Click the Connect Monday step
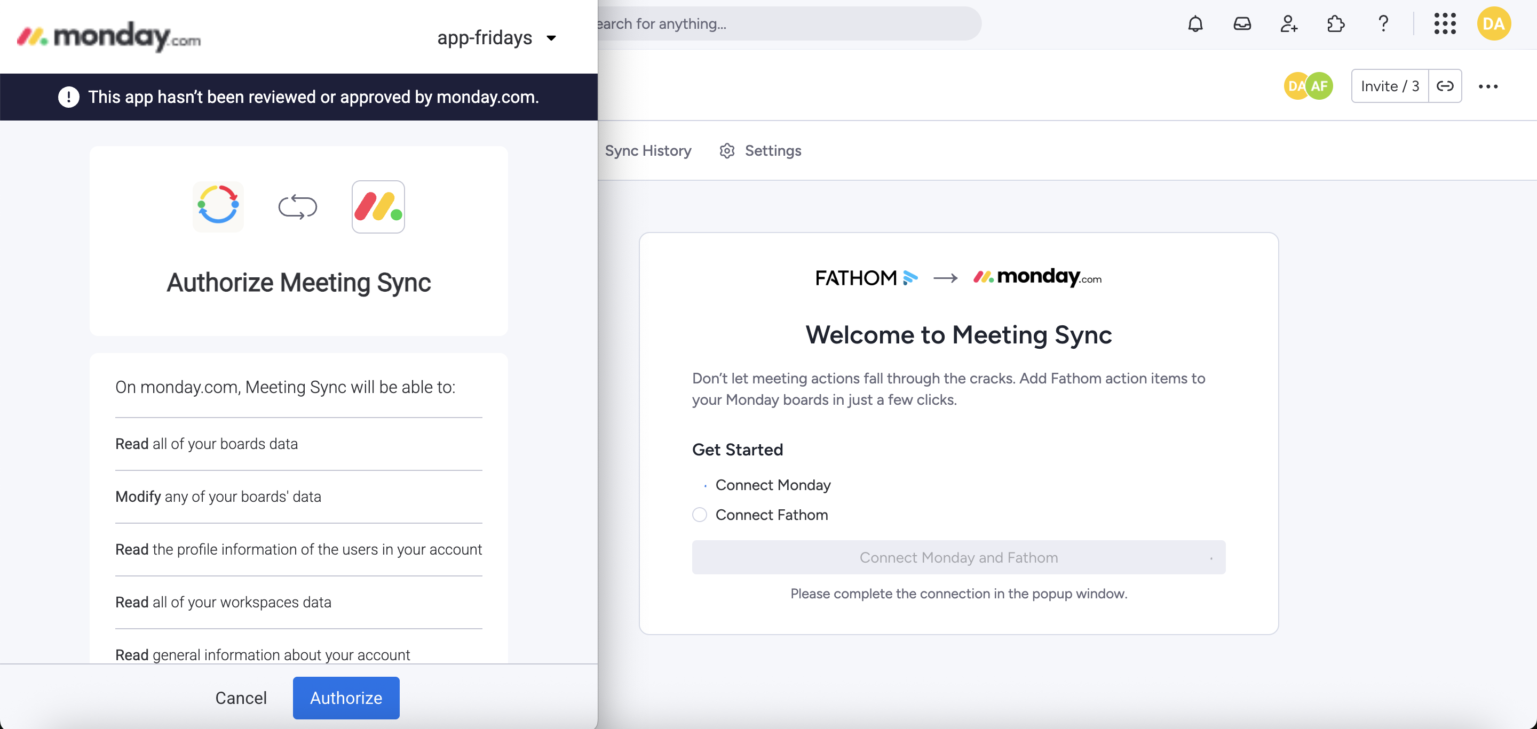Image resolution: width=1537 pixels, height=729 pixels. 773,485
